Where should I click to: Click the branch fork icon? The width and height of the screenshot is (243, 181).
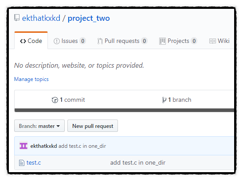point(164,100)
